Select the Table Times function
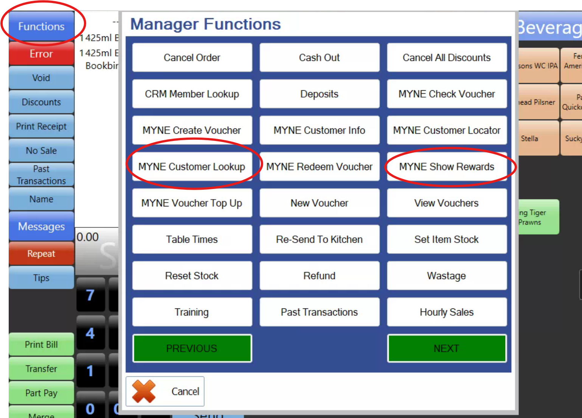Viewport: 582px width, 418px height. pyautogui.click(x=192, y=239)
